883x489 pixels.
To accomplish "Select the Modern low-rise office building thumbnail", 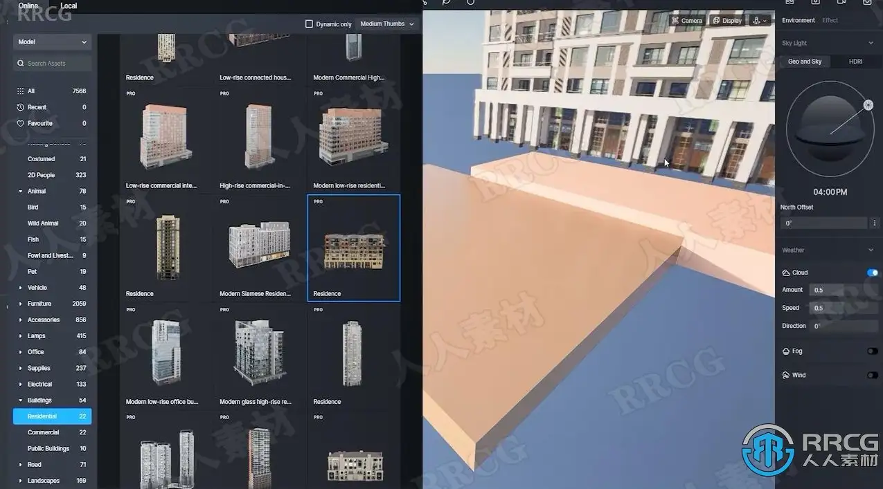I will 166,356.
